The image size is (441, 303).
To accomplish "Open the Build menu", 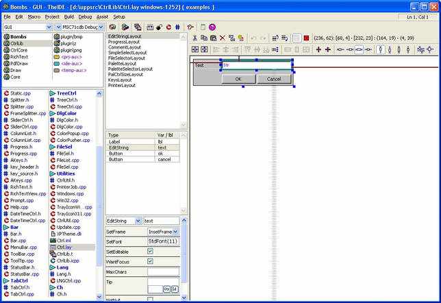I will click(68, 17).
